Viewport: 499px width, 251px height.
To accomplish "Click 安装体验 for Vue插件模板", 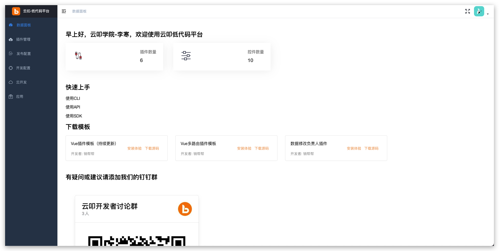I will click(134, 148).
